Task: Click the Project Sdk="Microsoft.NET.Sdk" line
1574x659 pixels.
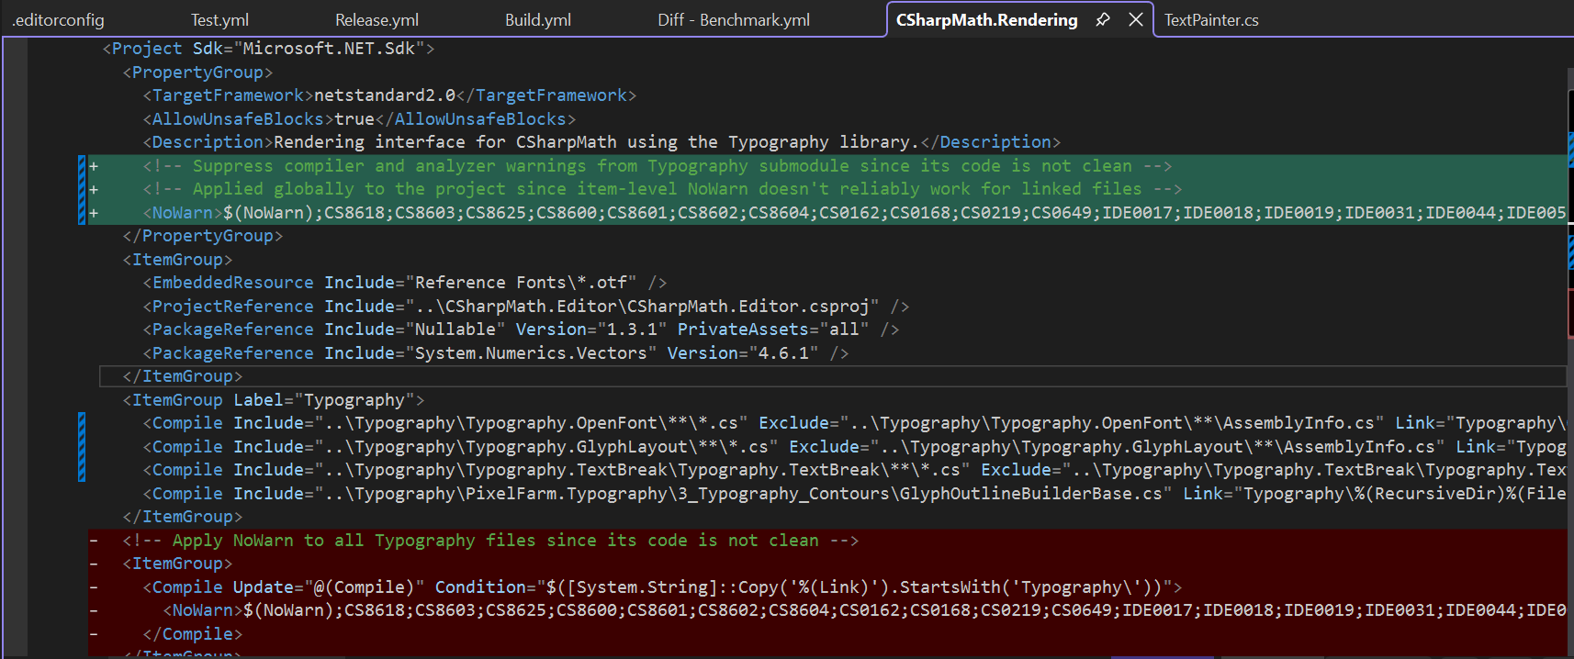Action: pos(268,49)
